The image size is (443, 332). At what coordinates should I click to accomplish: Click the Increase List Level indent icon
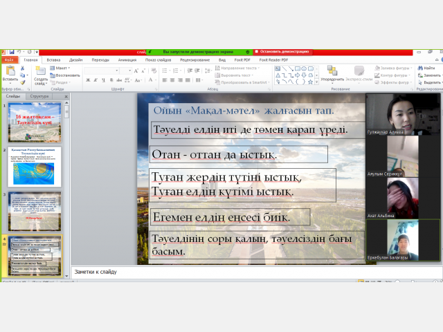197,71
